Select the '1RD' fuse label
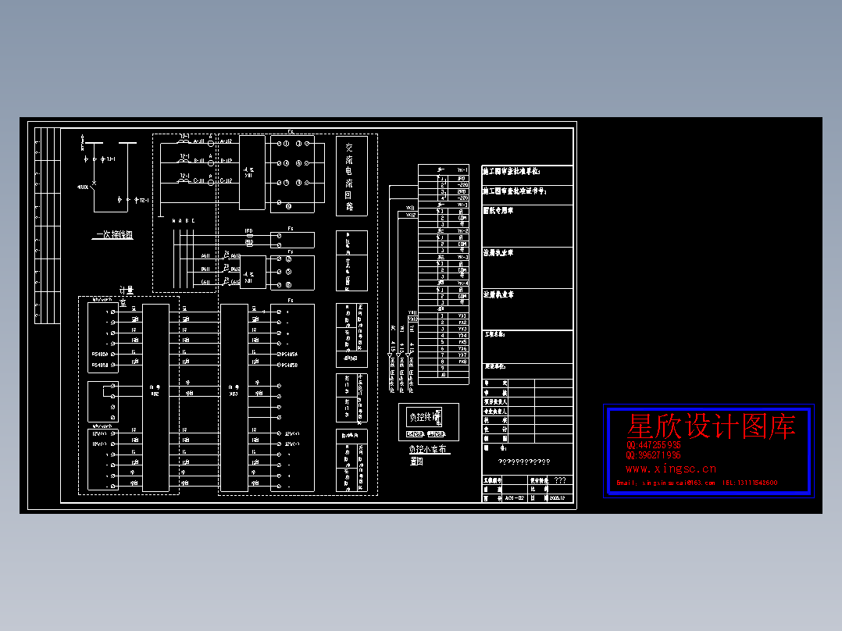The image size is (842, 631). coord(248,231)
